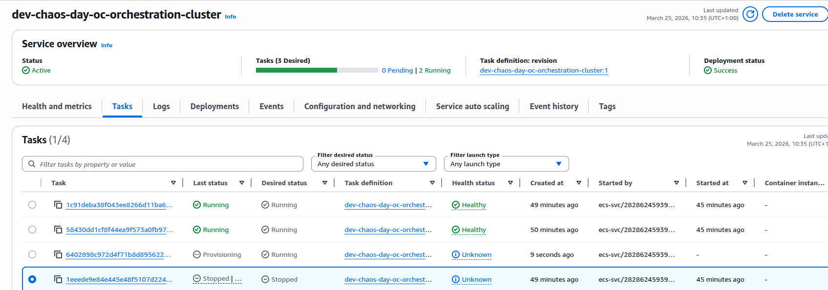Click the Delete service button
This screenshot has width=828, height=290.
(x=795, y=14)
